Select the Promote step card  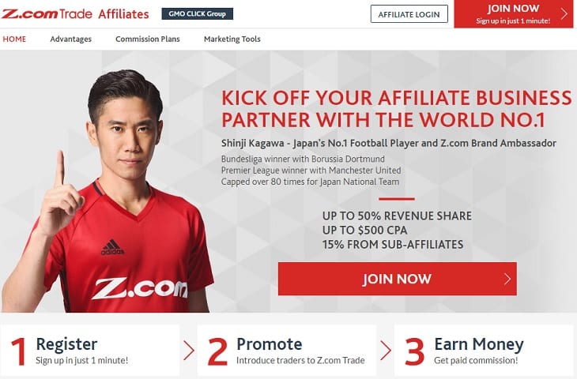coord(287,351)
